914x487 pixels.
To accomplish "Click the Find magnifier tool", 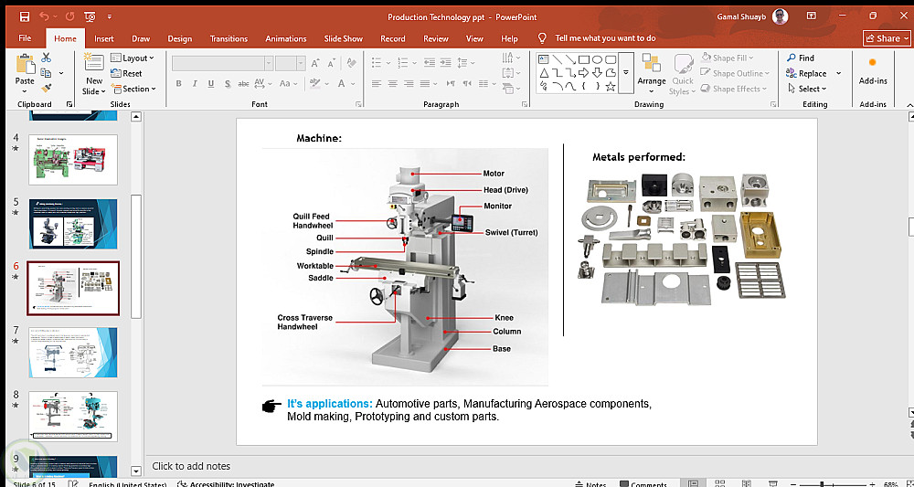I will click(x=800, y=58).
